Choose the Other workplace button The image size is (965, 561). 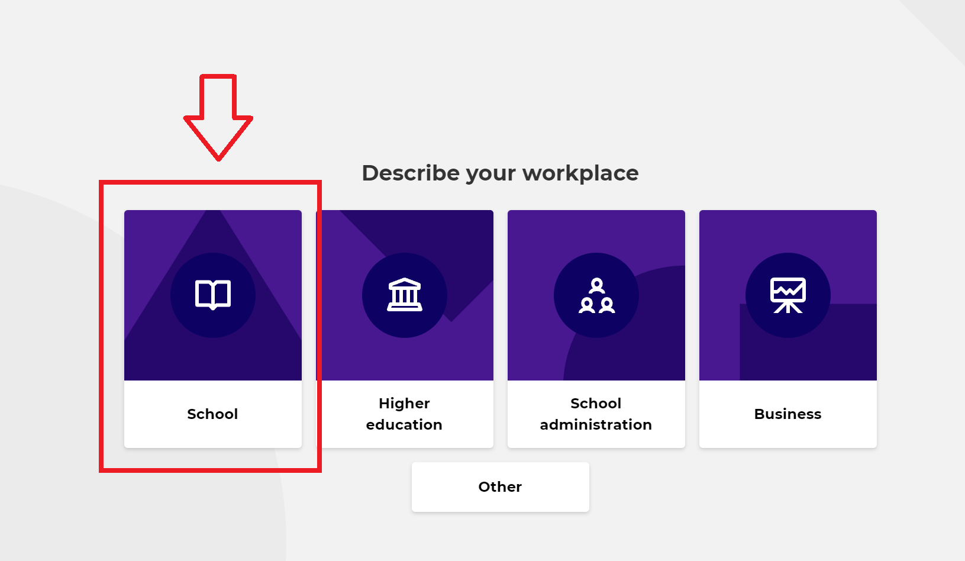tap(501, 487)
